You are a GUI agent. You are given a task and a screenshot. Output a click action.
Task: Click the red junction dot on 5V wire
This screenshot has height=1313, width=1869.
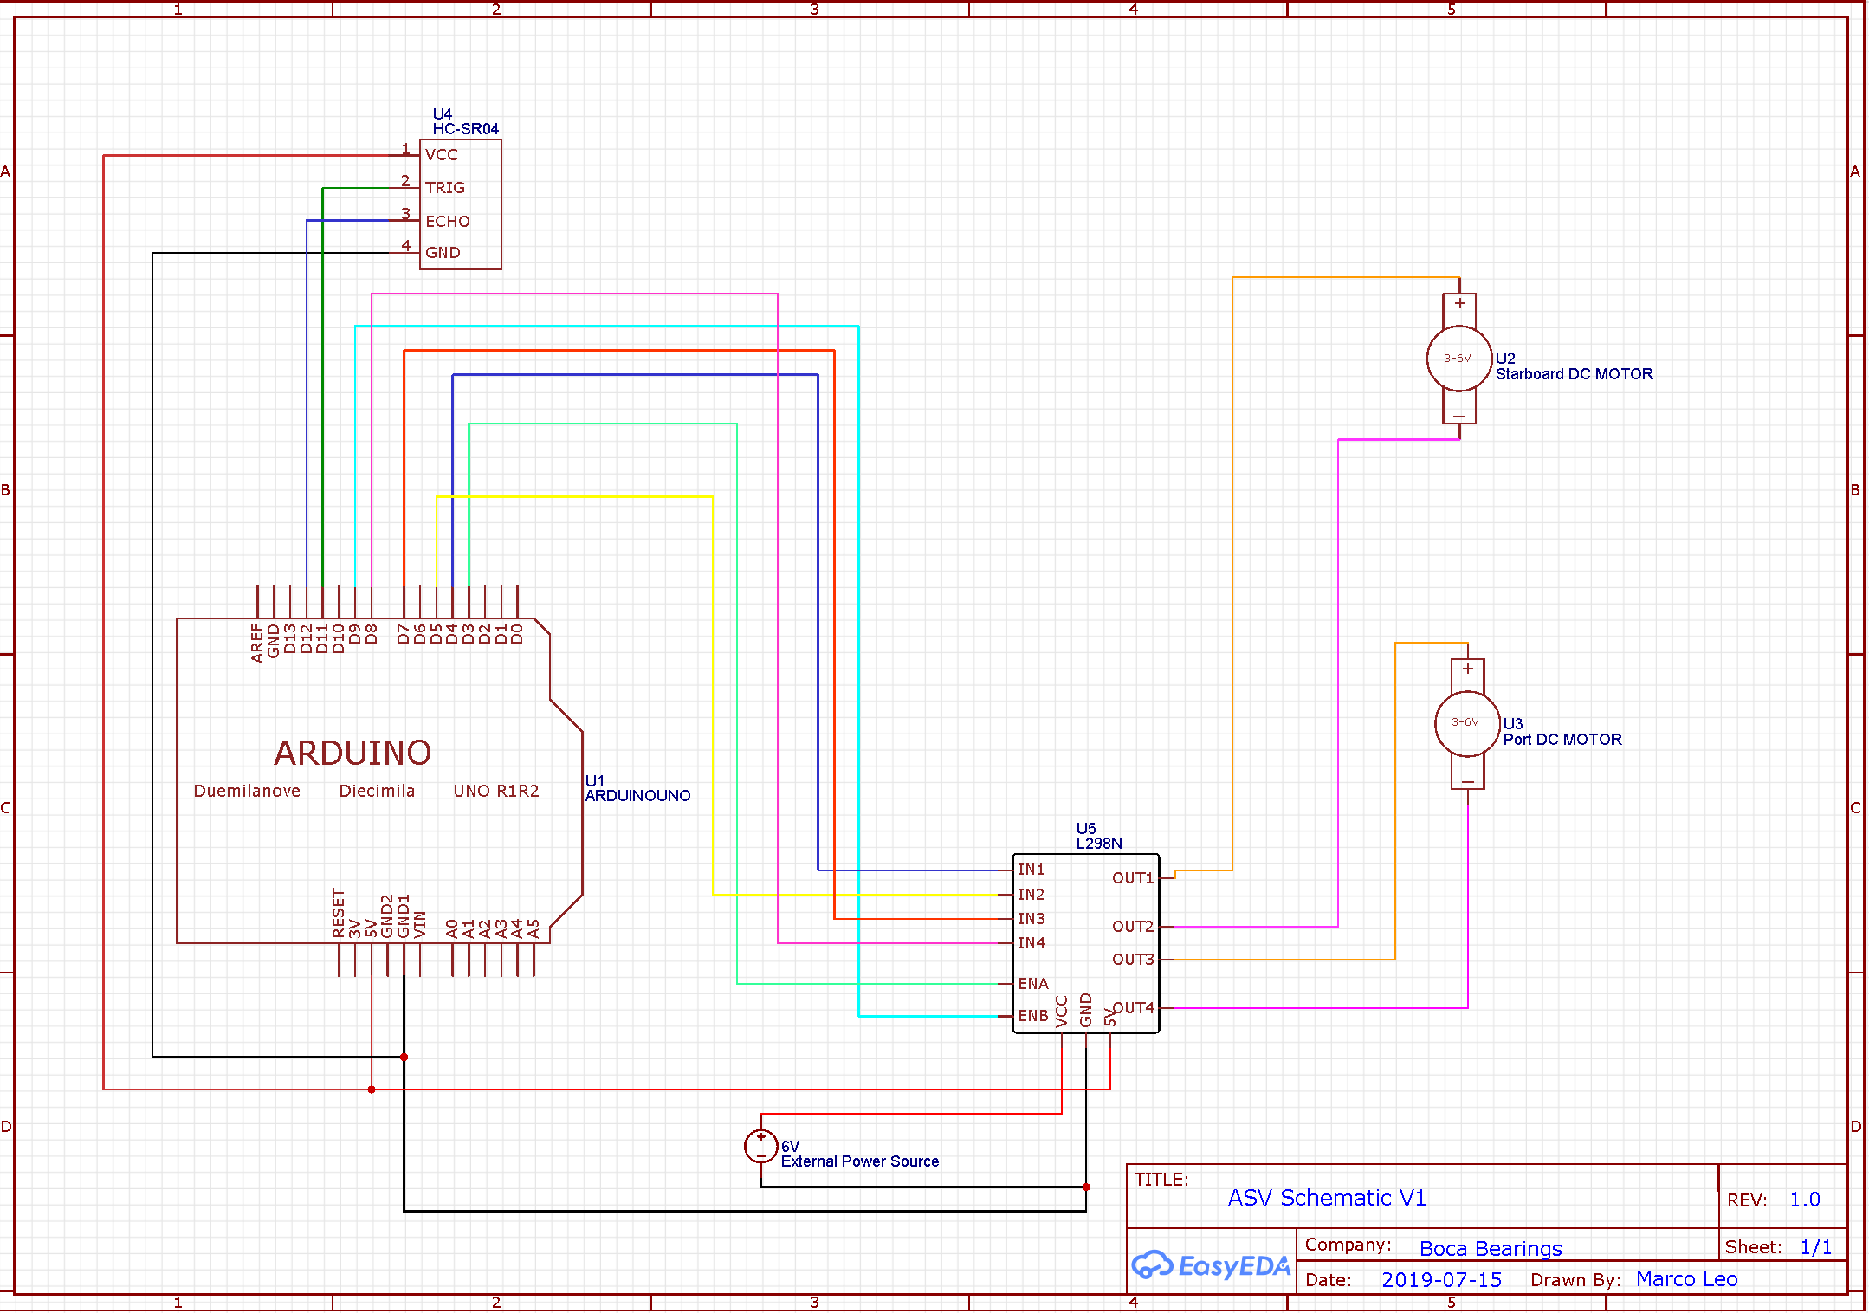pos(372,1090)
